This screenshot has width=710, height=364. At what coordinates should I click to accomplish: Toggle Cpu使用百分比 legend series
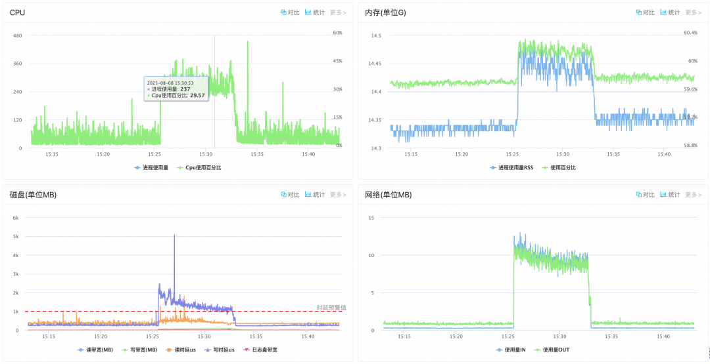[199, 167]
